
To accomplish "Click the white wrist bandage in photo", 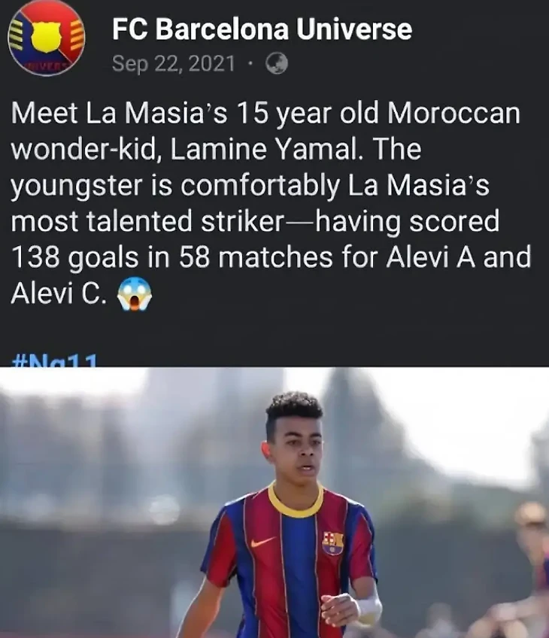I will [369, 609].
